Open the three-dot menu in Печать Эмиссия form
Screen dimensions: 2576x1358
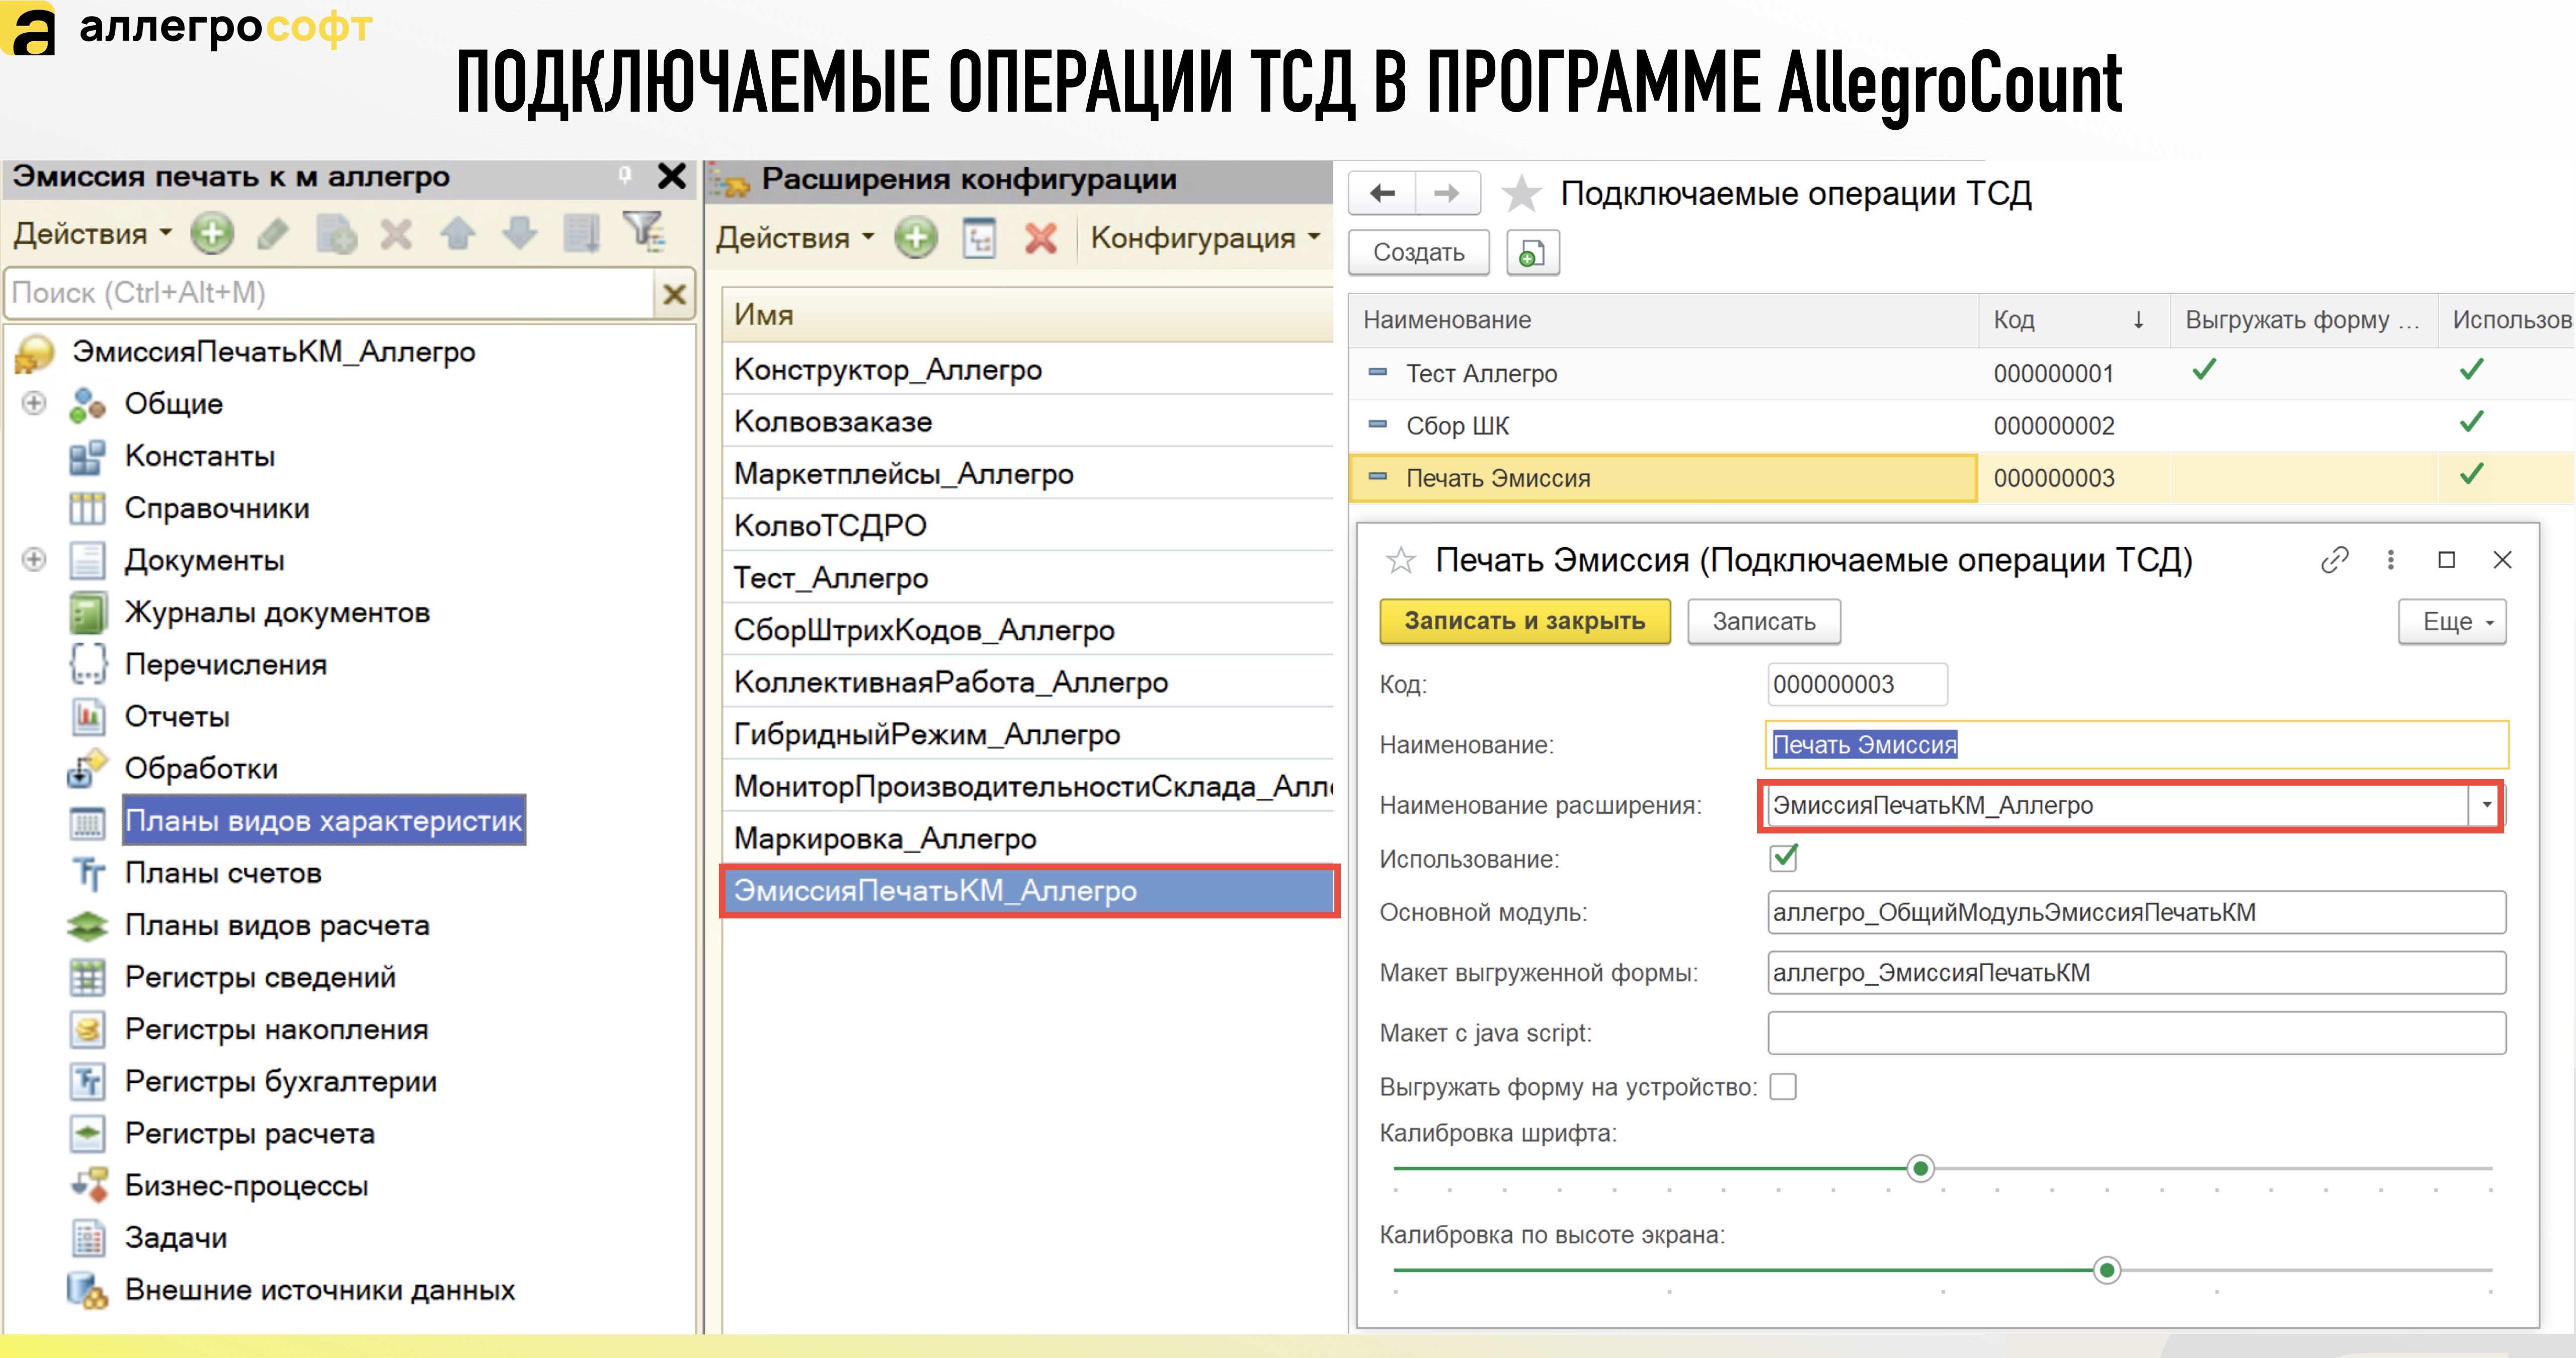coord(2391,560)
